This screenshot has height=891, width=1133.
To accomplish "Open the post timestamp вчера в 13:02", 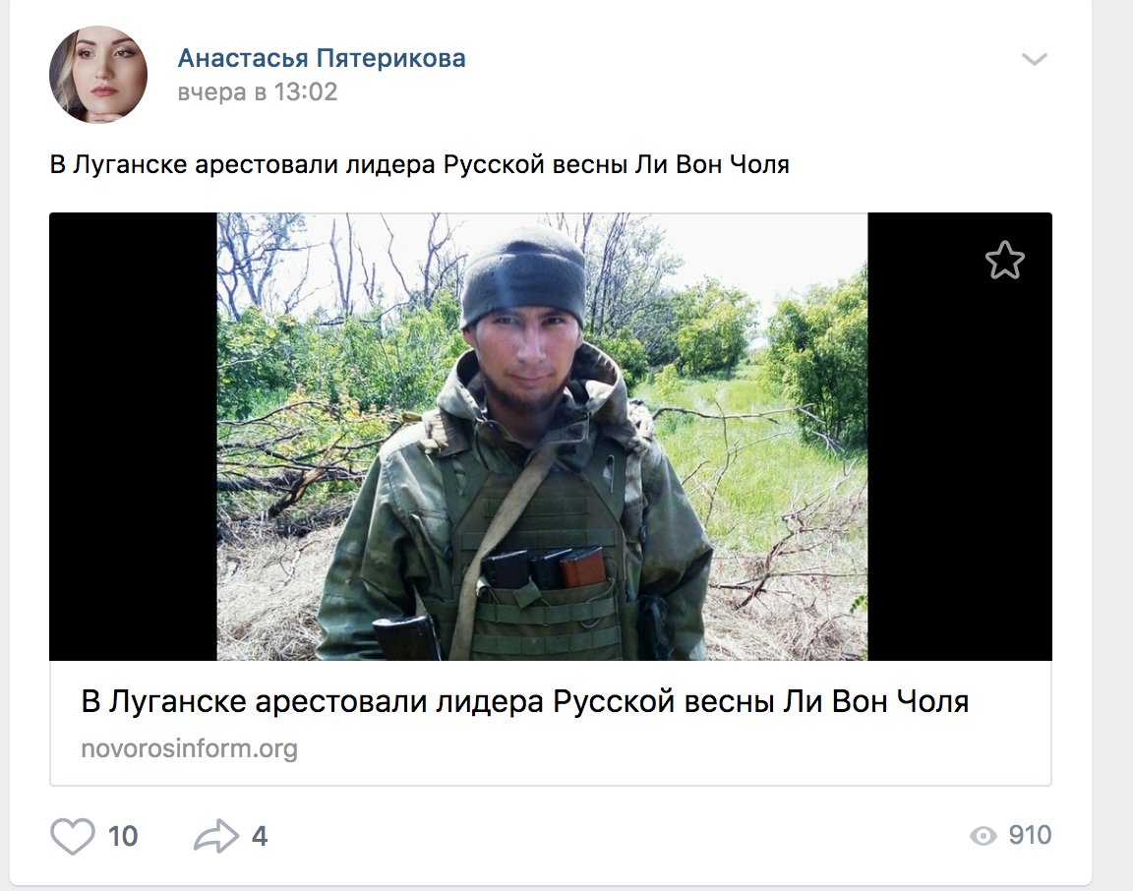I will point(258,91).
